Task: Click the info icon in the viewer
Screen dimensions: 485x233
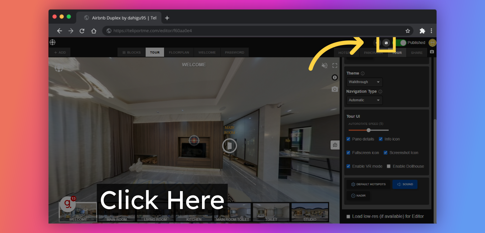Action: 334,77
